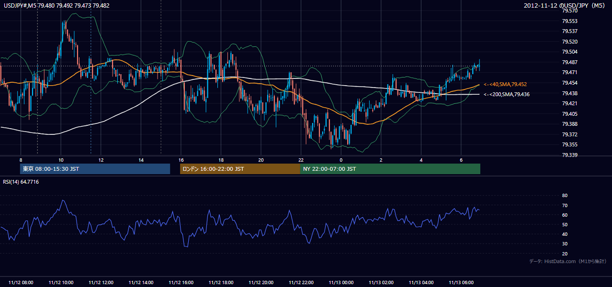Click the RSI scale value 80
Screen dimensions: 612x287
(565, 196)
